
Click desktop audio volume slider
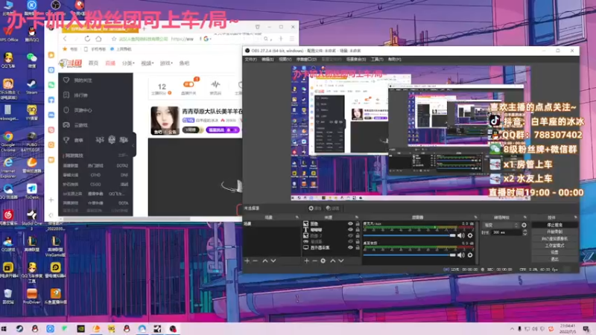tap(409, 255)
